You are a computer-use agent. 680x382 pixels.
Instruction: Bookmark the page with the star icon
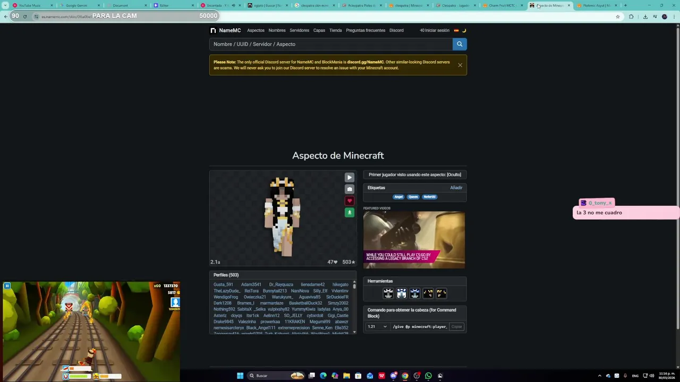(x=617, y=16)
